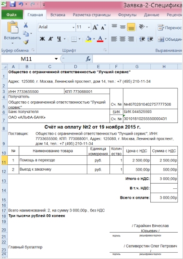This screenshot has height=259, width=183.
Task: Switch to the Главная tab
Action: pyautogui.click(x=35, y=15)
